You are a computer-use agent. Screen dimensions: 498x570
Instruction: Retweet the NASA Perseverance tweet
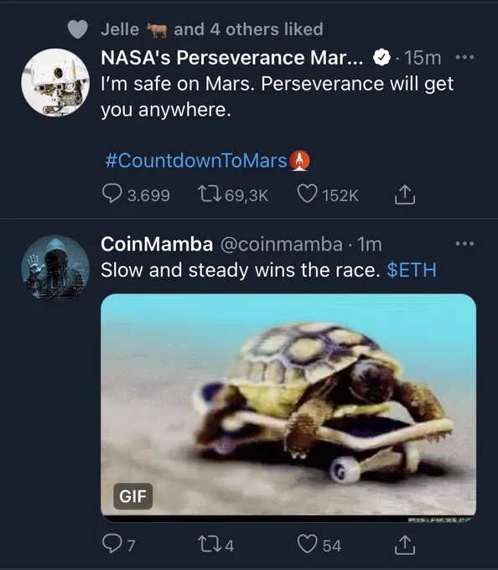(232, 194)
